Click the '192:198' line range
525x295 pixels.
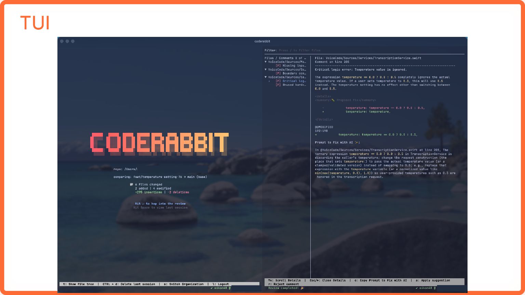coord(321,131)
